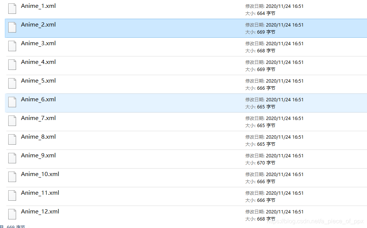Select the file name Anime_1.xml
This screenshot has height=228, width=367.
39,6
